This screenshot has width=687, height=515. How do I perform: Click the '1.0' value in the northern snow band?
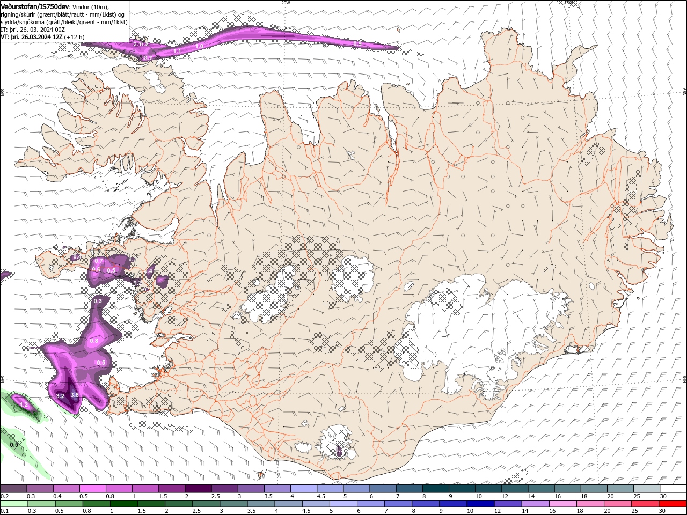[x=199, y=47]
